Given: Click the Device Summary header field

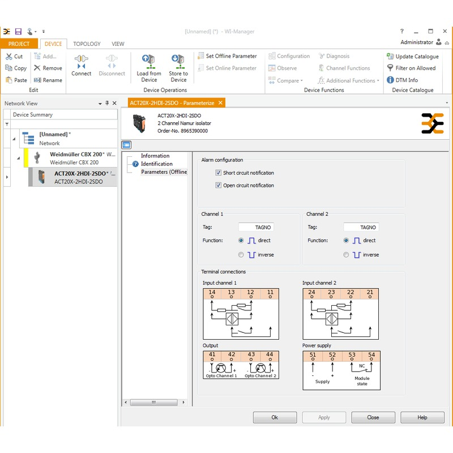Looking at the screenshot, I should point(64,115).
